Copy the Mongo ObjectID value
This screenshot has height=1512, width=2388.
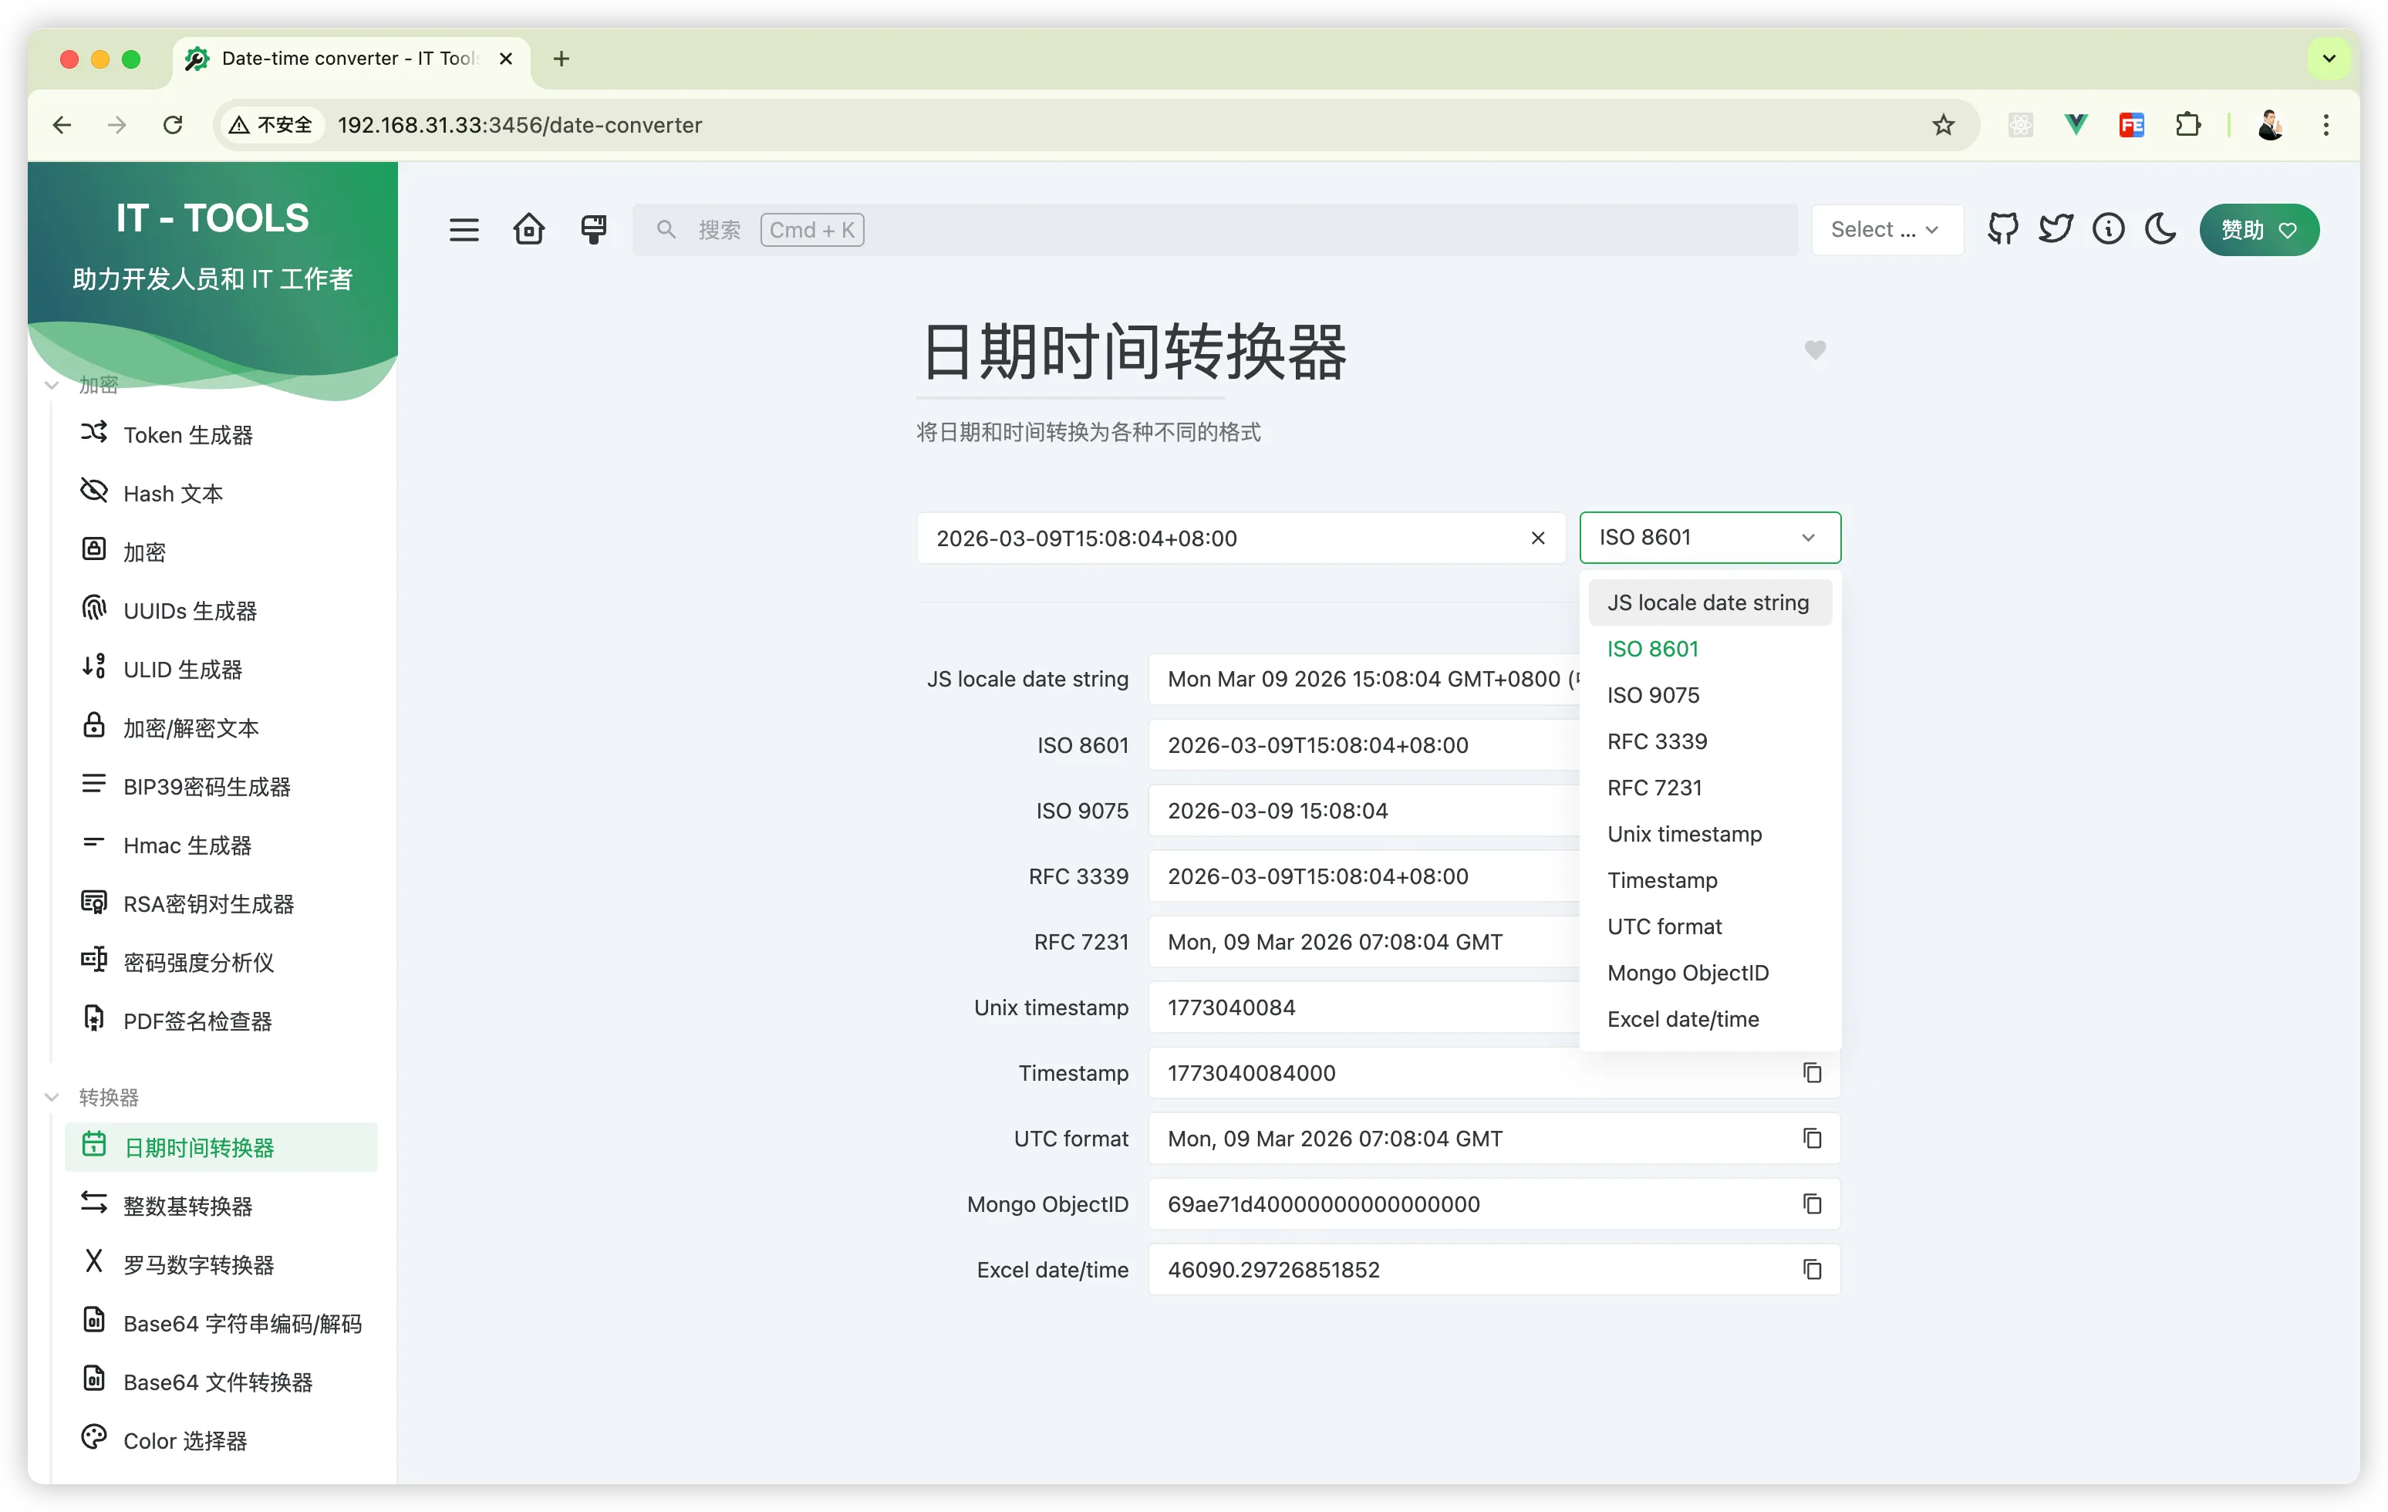[1812, 1203]
